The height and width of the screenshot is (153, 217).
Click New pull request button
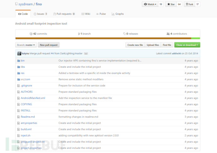(x=49, y=45)
